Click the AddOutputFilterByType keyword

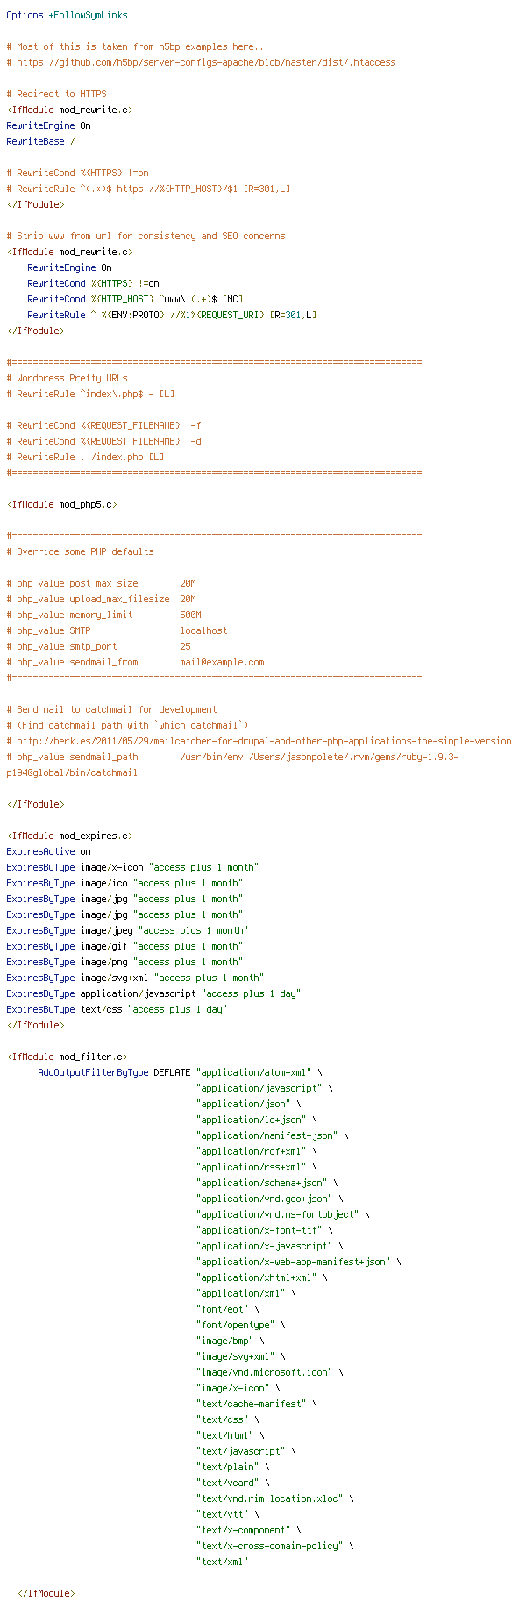(x=93, y=1072)
